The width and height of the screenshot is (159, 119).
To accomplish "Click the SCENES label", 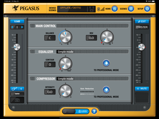I will click(x=123, y=9).
